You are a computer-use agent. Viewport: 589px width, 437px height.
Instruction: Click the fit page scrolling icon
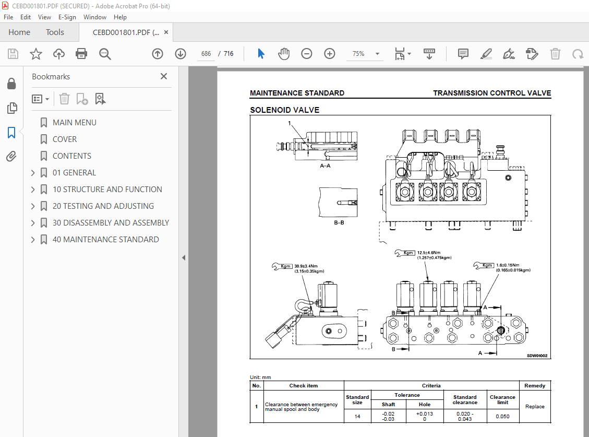(x=400, y=54)
